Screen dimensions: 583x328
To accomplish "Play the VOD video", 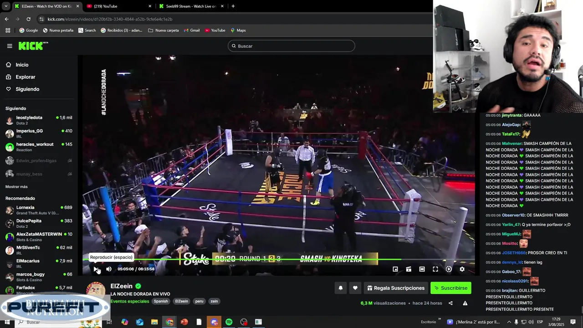I will (x=96, y=269).
